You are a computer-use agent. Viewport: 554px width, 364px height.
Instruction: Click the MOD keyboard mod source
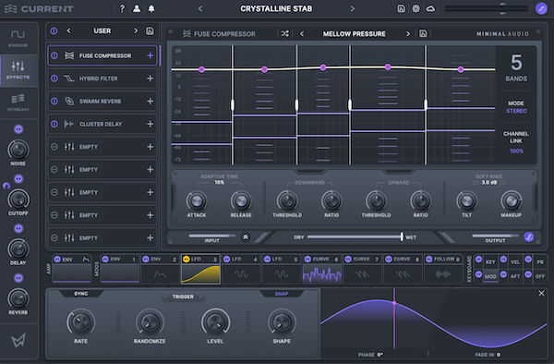pos(490,276)
